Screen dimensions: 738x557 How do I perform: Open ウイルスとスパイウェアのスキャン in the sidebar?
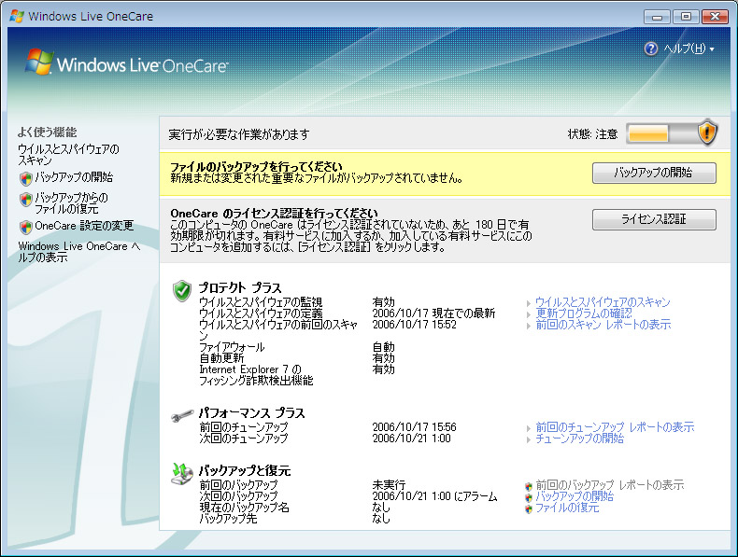[68, 155]
